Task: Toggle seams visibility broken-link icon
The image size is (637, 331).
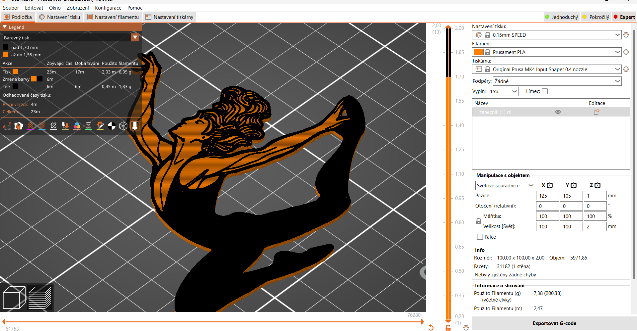Action: pyautogui.click(x=54, y=126)
